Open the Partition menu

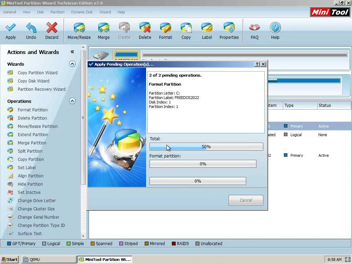click(57, 12)
